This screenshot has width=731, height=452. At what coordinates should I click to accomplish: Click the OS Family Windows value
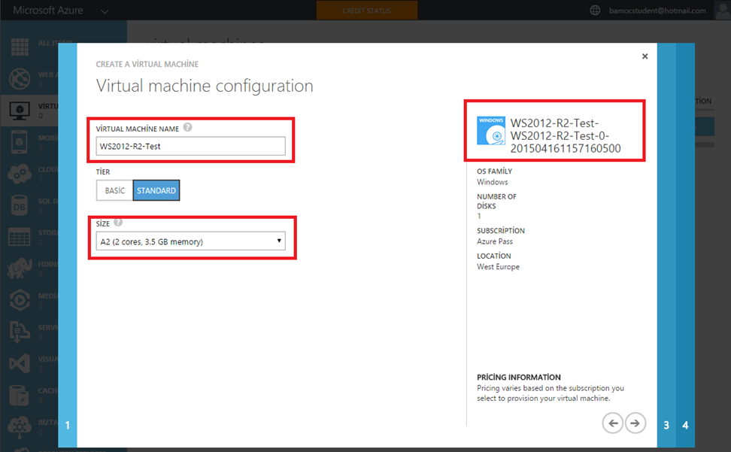tap(493, 182)
